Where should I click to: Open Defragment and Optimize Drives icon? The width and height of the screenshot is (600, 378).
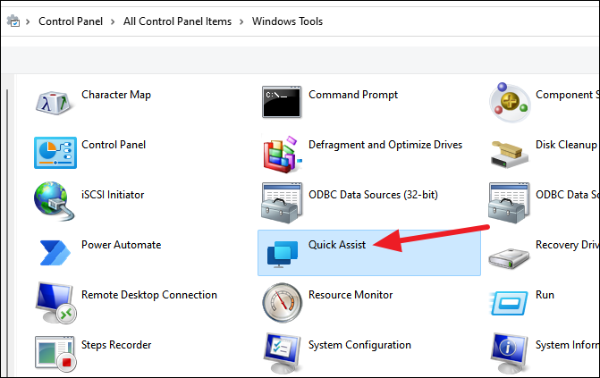[282, 154]
